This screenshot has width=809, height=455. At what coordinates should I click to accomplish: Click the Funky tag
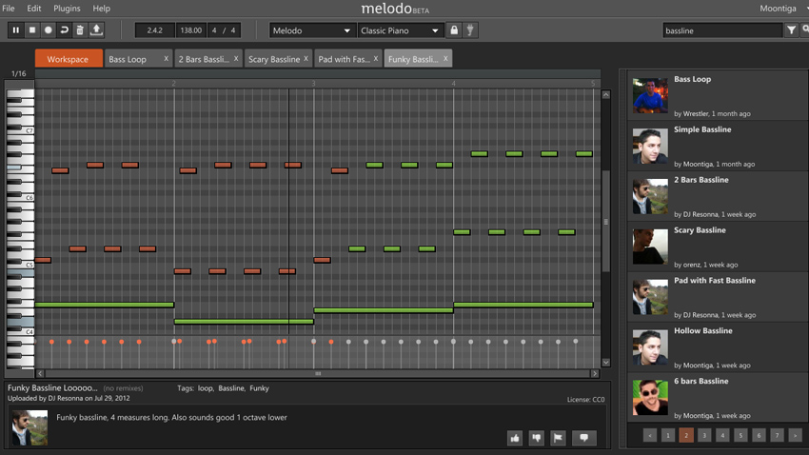click(259, 388)
